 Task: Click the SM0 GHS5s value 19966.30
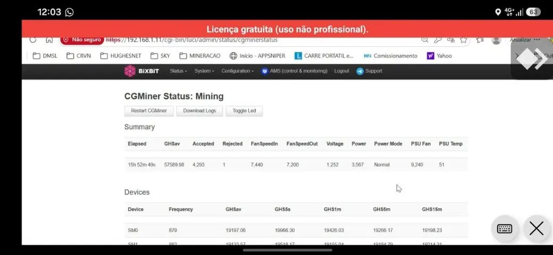point(285,231)
